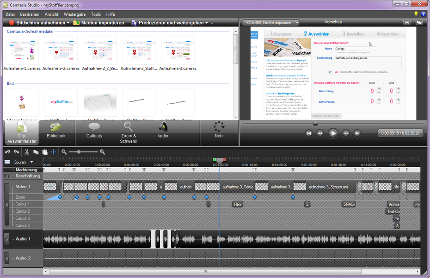Open the Wiedergabe menu
430x278 pixels.
click(x=74, y=14)
